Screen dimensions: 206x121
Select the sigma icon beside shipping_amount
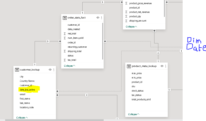(126, 21)
